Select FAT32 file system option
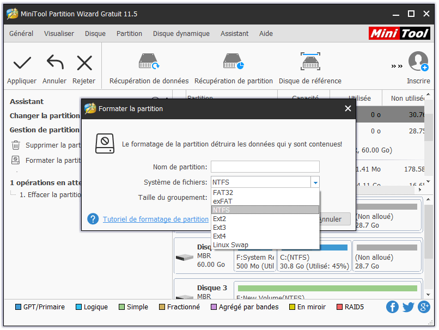 click(265, 193)
